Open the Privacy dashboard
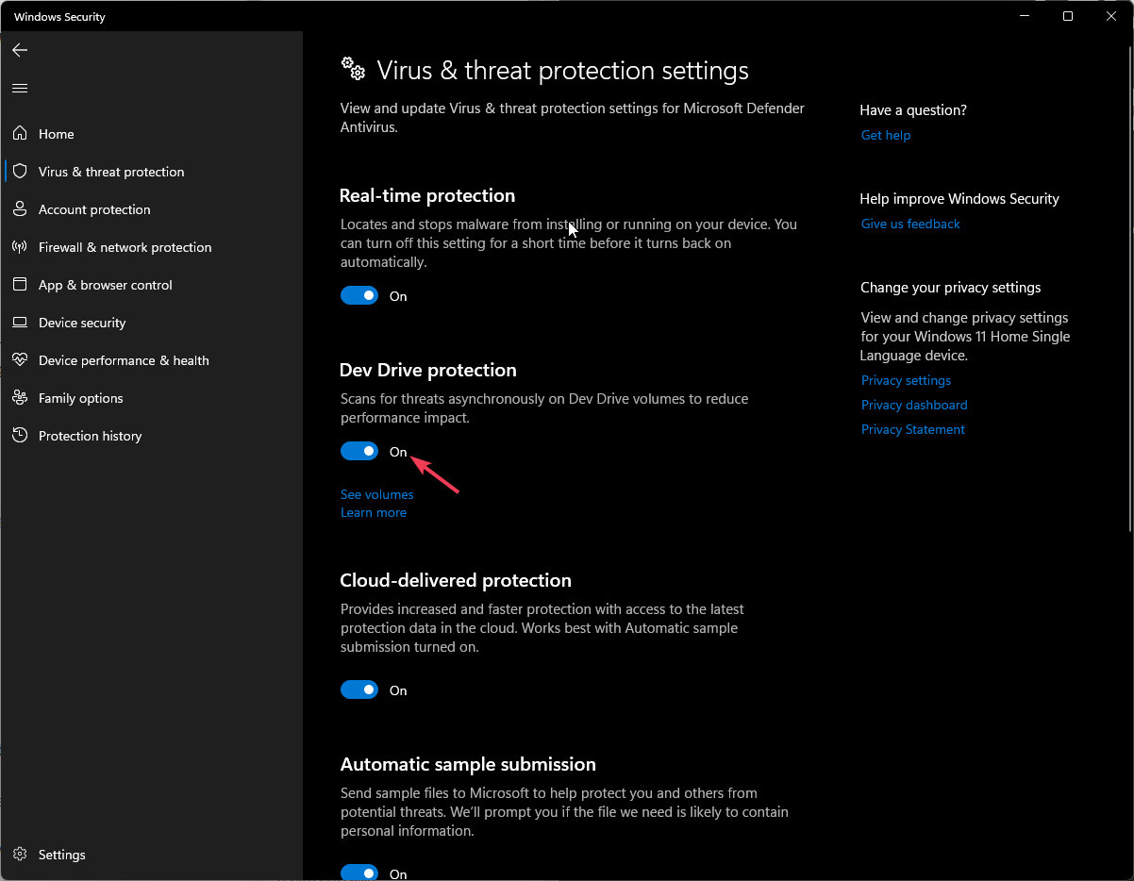This screenshot has height=881, width=1134. point(913,404)
